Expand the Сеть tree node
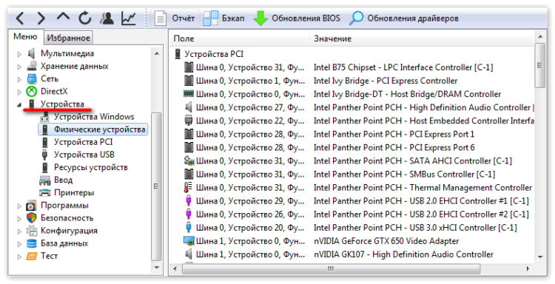The image size is (555, 284). (x=19, y=80)
